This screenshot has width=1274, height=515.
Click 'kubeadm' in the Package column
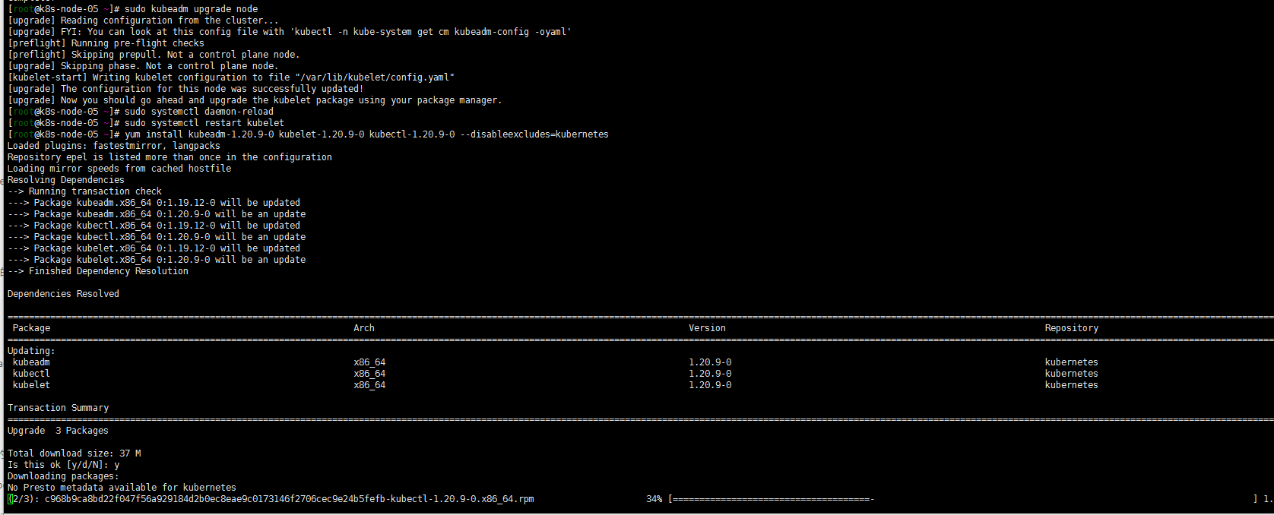pos(31,362)
